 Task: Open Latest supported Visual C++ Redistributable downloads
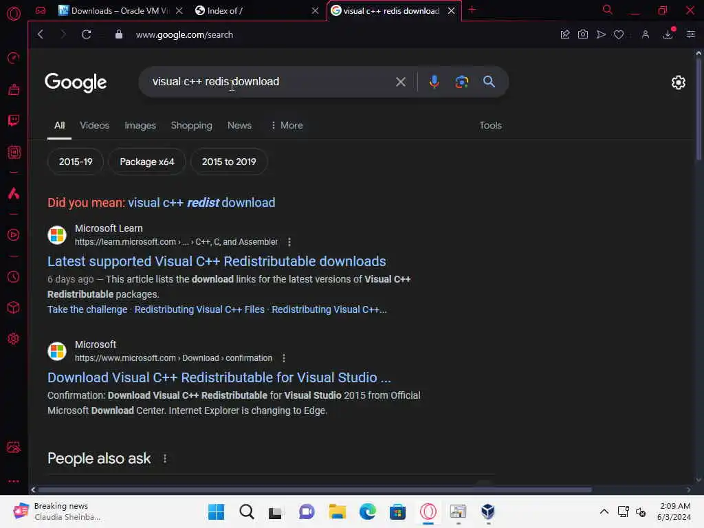[x=217, y=262]
